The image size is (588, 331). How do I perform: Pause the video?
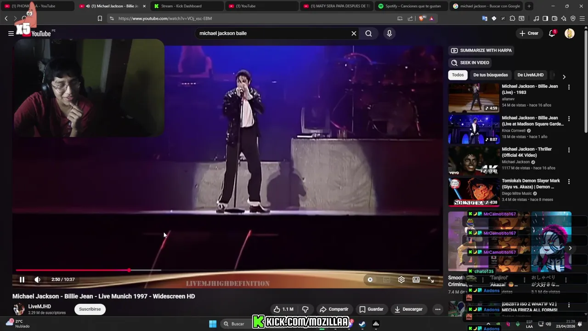(x=22, y=280)
